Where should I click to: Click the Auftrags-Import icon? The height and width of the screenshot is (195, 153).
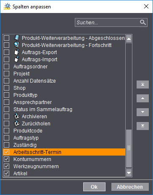pos(17,59)
